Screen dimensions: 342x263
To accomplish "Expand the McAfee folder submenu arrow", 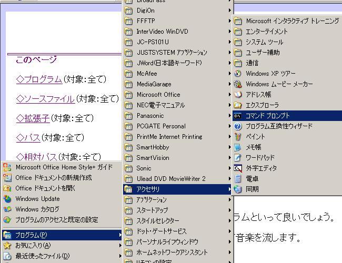I will click(x=229, y=74).
